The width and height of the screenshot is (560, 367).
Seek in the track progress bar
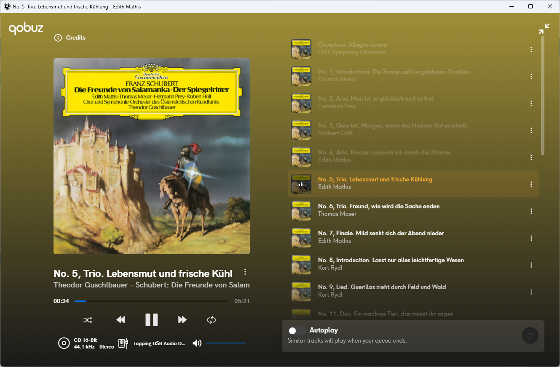[x=152, y=301]
